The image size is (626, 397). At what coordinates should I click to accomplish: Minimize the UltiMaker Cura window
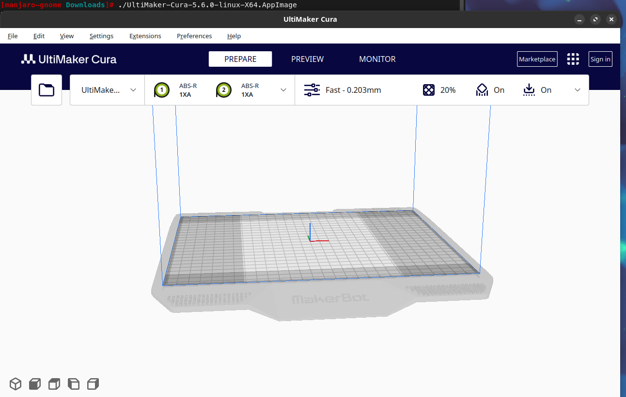tap(579, 19)
